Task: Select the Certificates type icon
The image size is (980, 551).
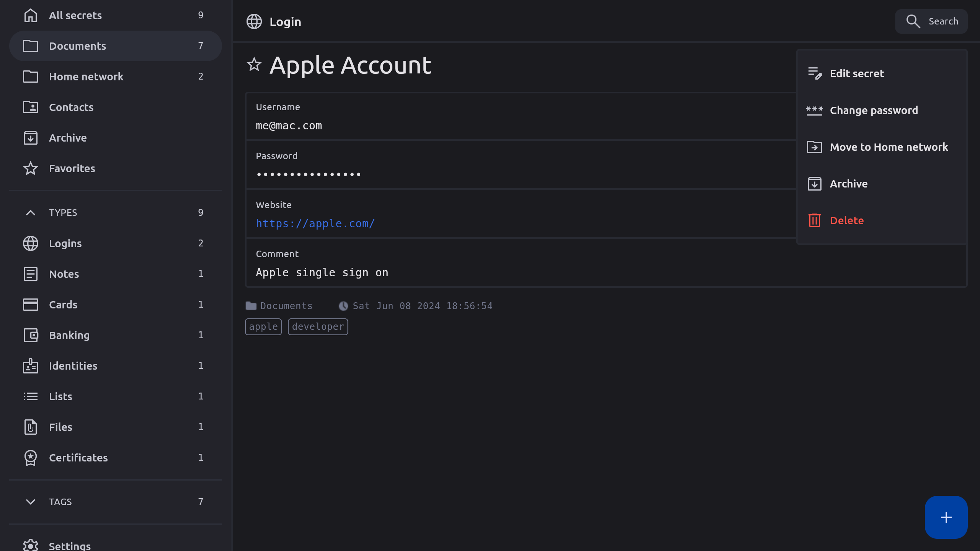Action: click(x=31, y=458)
